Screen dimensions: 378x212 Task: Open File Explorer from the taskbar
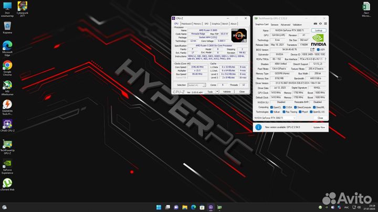coord(185,207)
